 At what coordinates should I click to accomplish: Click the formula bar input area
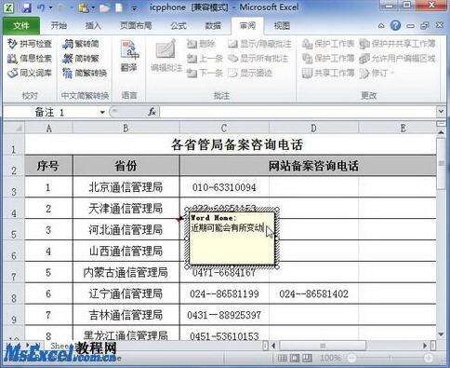(298, 112)
